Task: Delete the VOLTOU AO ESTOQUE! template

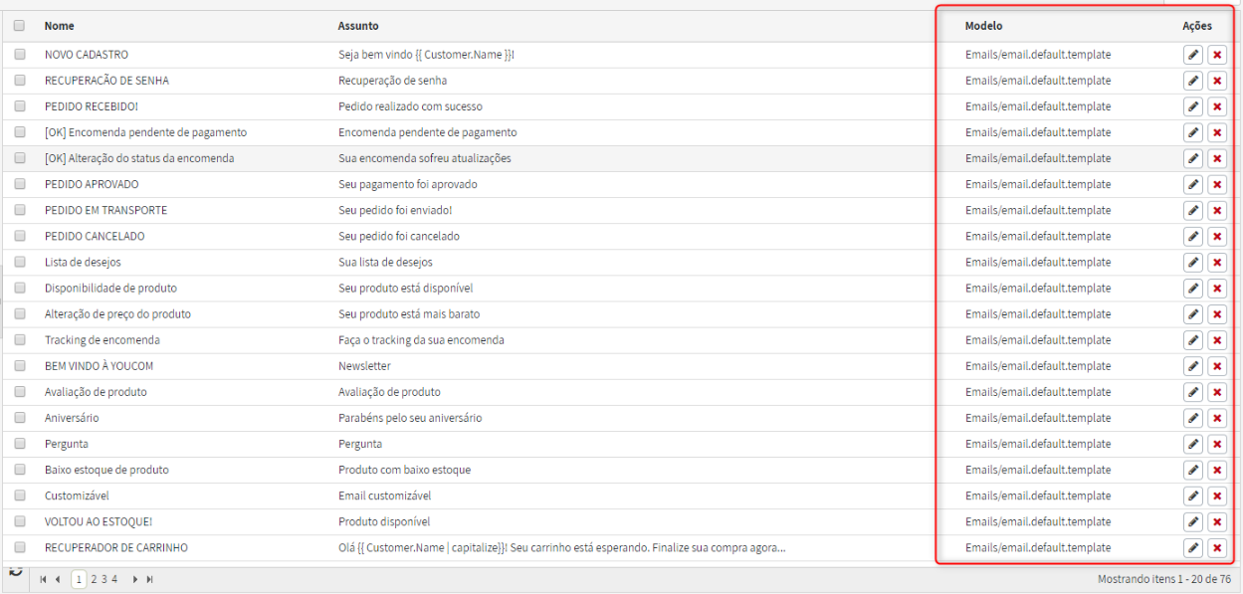Action: point(1217,522)
